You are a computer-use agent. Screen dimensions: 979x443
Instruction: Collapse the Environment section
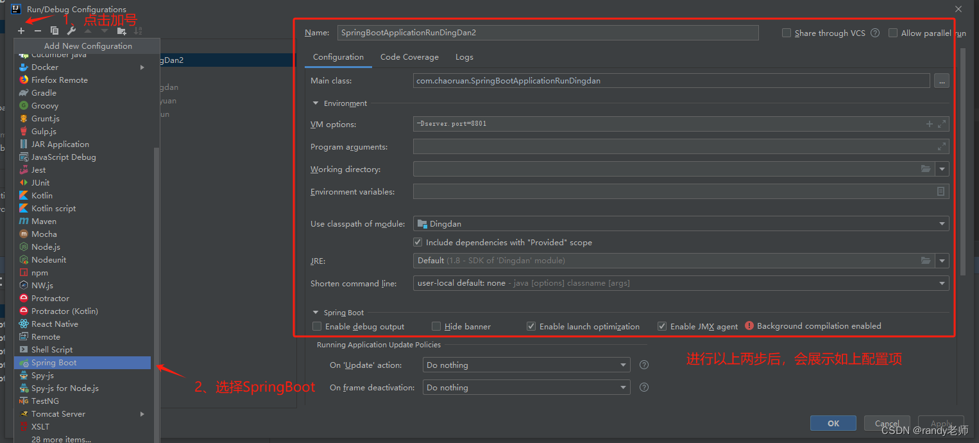(315, 103)
